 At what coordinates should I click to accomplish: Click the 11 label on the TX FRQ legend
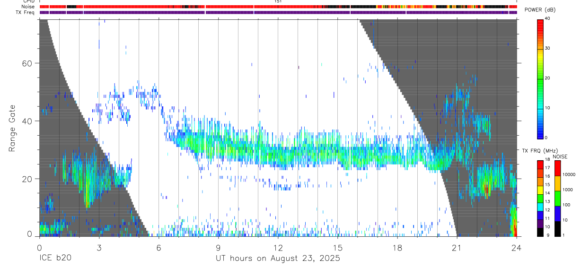coord(547,218)
